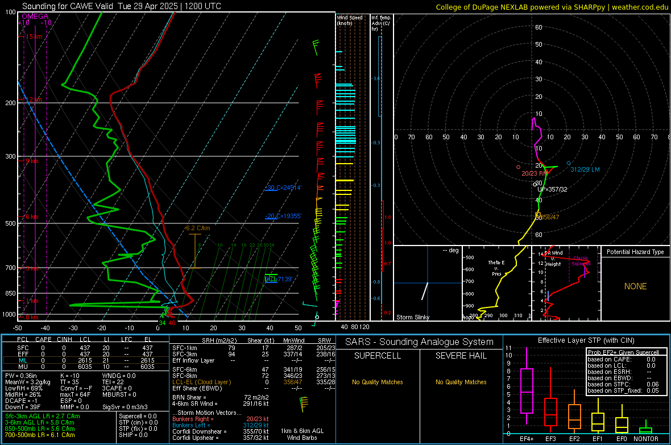Select the NONE hazard type value

(x=635, y=286)
